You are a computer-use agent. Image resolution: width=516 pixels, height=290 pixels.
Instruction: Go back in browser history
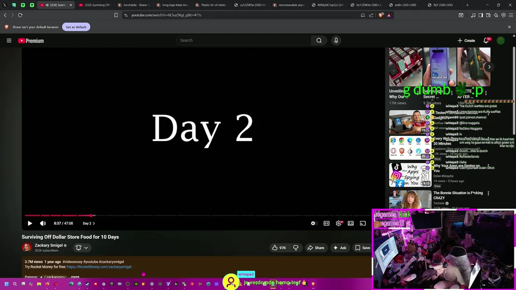pos(5,15)
